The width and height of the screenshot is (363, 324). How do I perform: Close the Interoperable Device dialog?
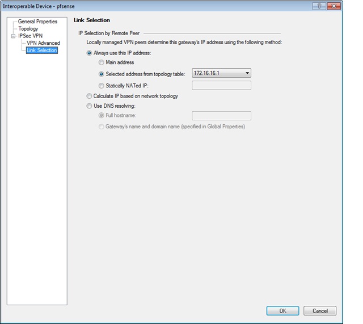pos(334,6)
